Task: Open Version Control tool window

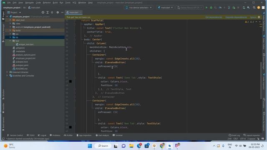Action: click(15, 135)
